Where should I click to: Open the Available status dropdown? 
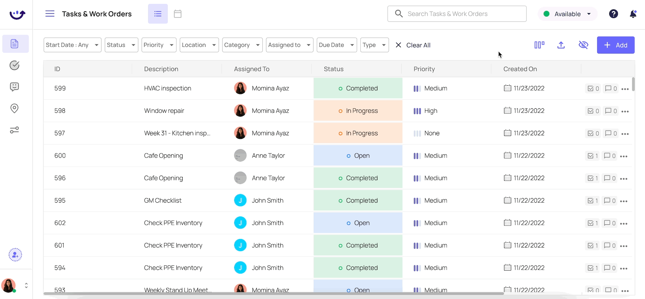568,14
